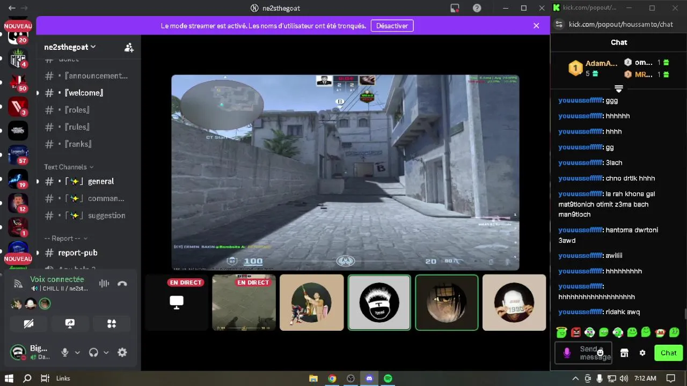Select the server with 57 notifications

tap(18, 154)
